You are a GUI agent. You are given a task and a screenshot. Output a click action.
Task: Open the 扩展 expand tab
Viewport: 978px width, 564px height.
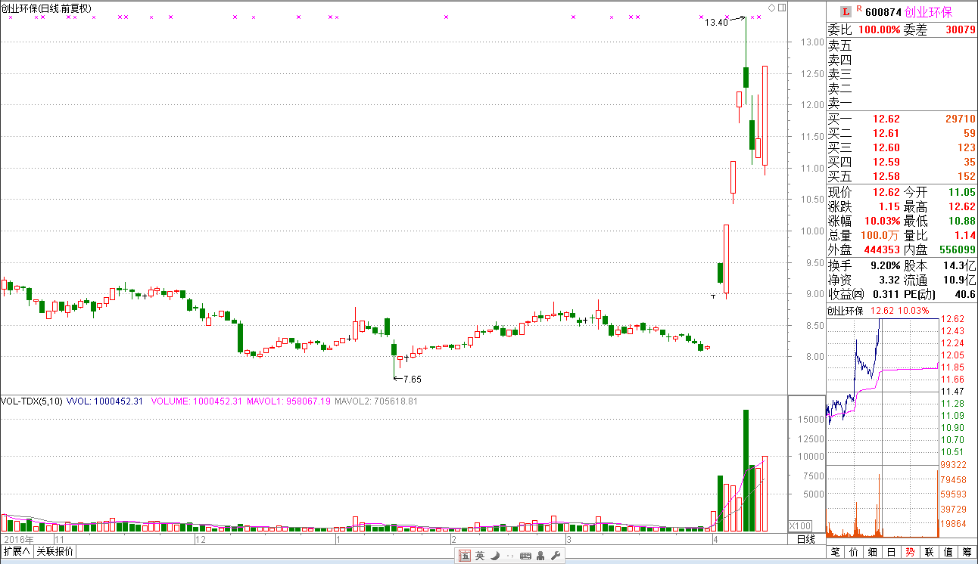click(17, 551)
